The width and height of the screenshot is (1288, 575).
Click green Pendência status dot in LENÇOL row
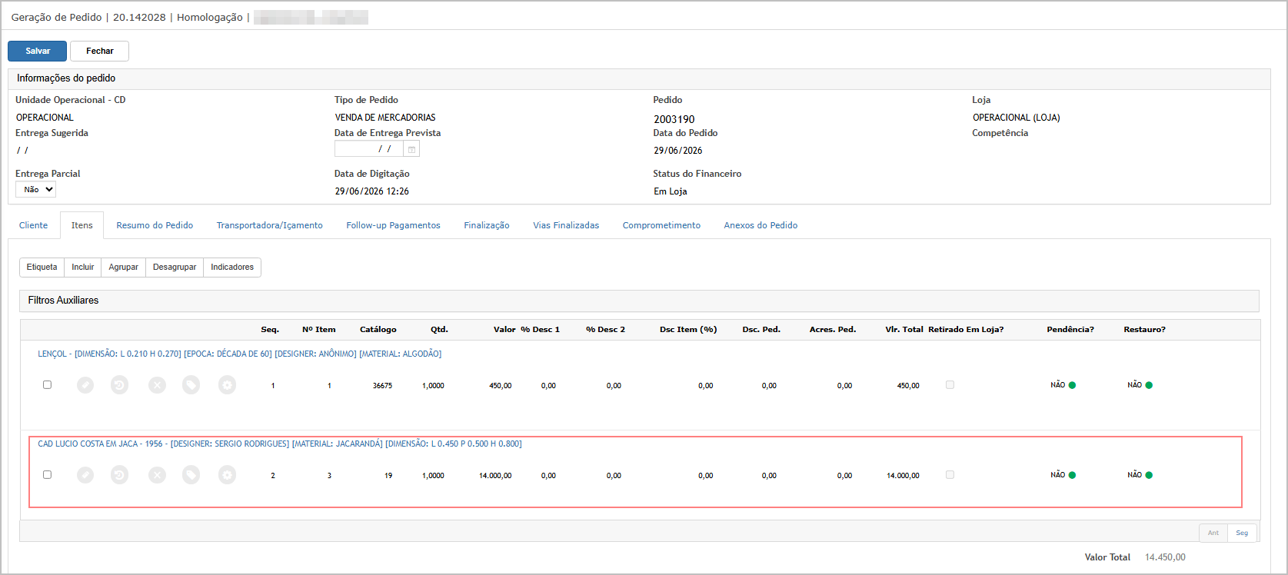(1072, 385)
